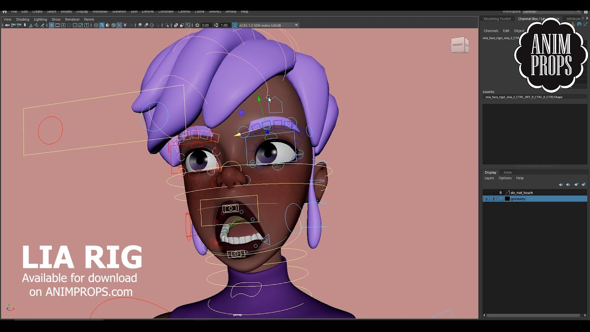The image size is (590, 332).
Task: Toggle the V visibility box on geometry layer
Action: [x=486, y=199]
